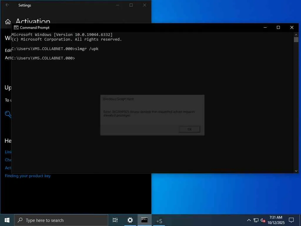Click the muted volume tray icon
The width and height of the screenshot is (301, 226).
(x=263, y=220)
